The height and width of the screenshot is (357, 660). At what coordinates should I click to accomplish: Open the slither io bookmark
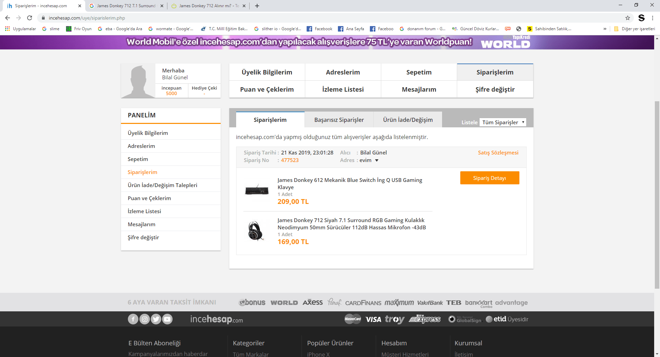tap(278, 29)
